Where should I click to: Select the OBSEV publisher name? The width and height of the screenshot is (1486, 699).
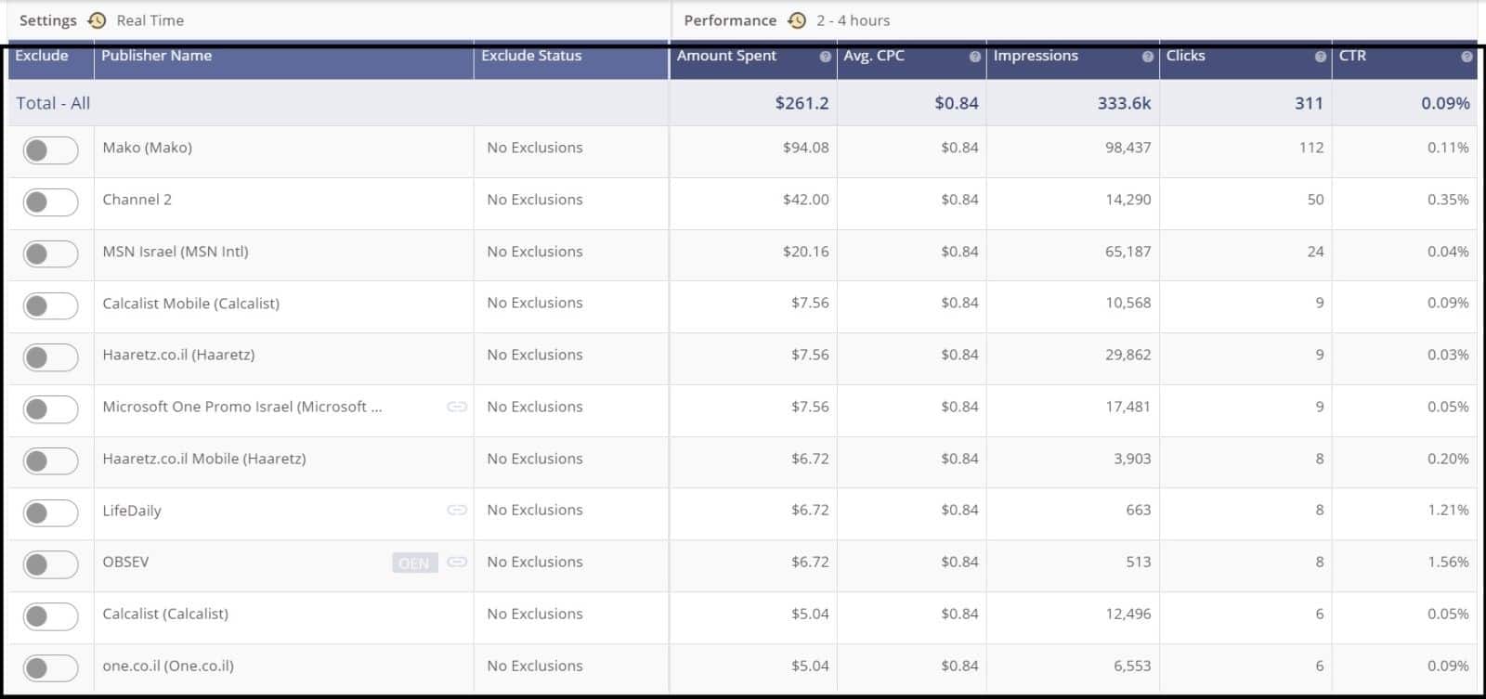(125, 562)
